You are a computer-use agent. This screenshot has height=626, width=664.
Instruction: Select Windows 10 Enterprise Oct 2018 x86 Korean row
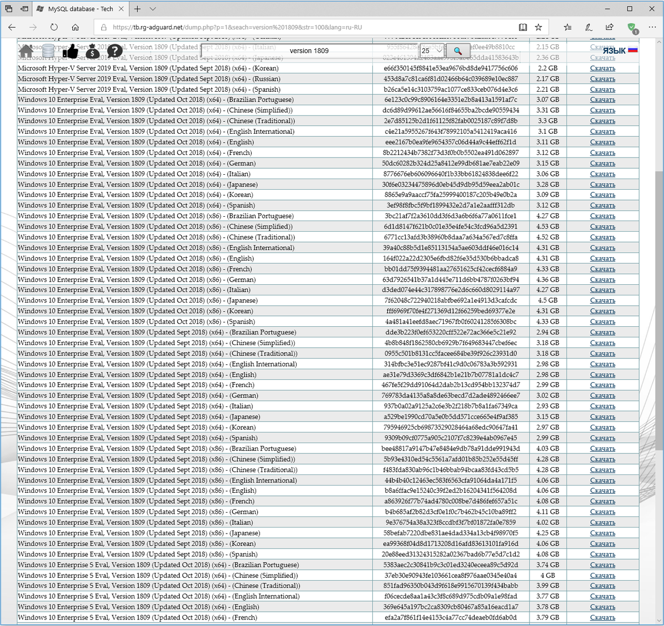click(x=137, y=311)
